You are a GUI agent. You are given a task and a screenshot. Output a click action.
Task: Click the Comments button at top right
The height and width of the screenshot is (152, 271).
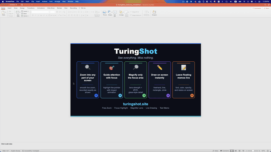pyautogui.click(x=257, y=8)
